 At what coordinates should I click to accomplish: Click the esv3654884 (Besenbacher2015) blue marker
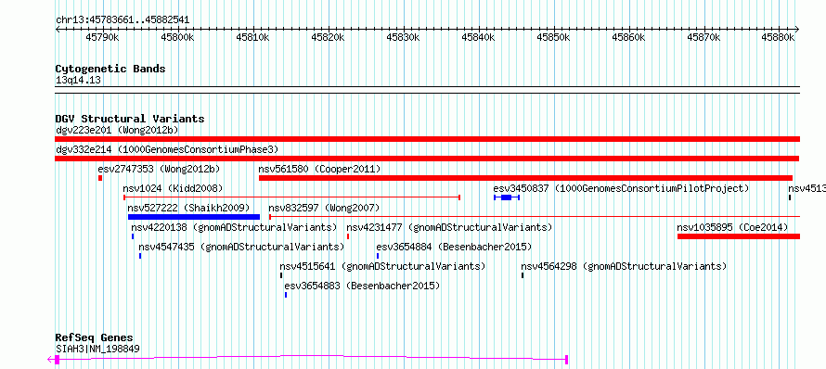click(378, 256)
